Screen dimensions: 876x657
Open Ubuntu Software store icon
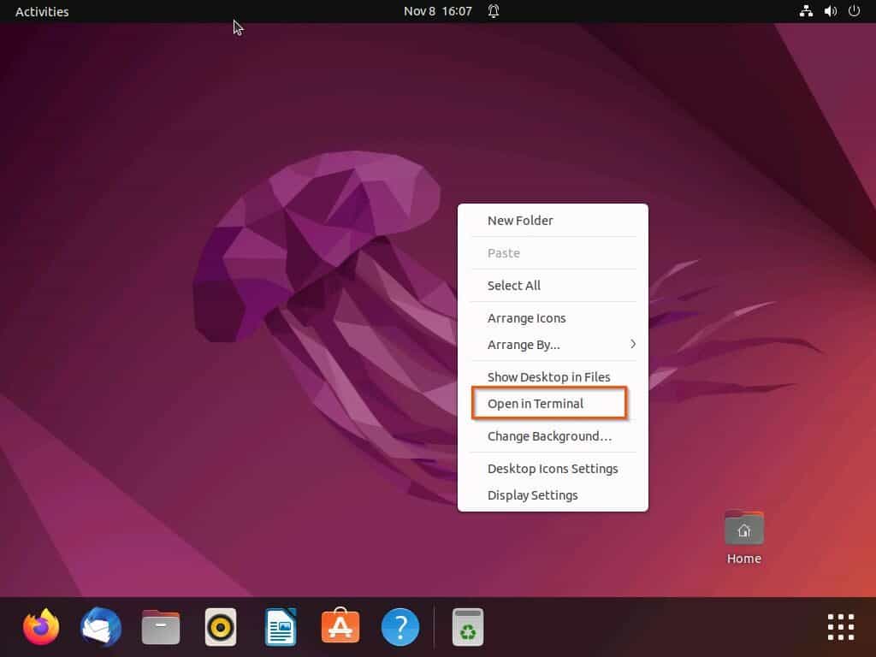[x=340, y=625]
